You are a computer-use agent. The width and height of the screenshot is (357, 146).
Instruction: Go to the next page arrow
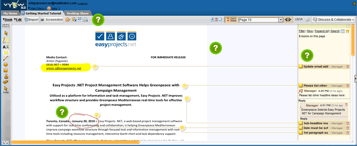(290, 20)
